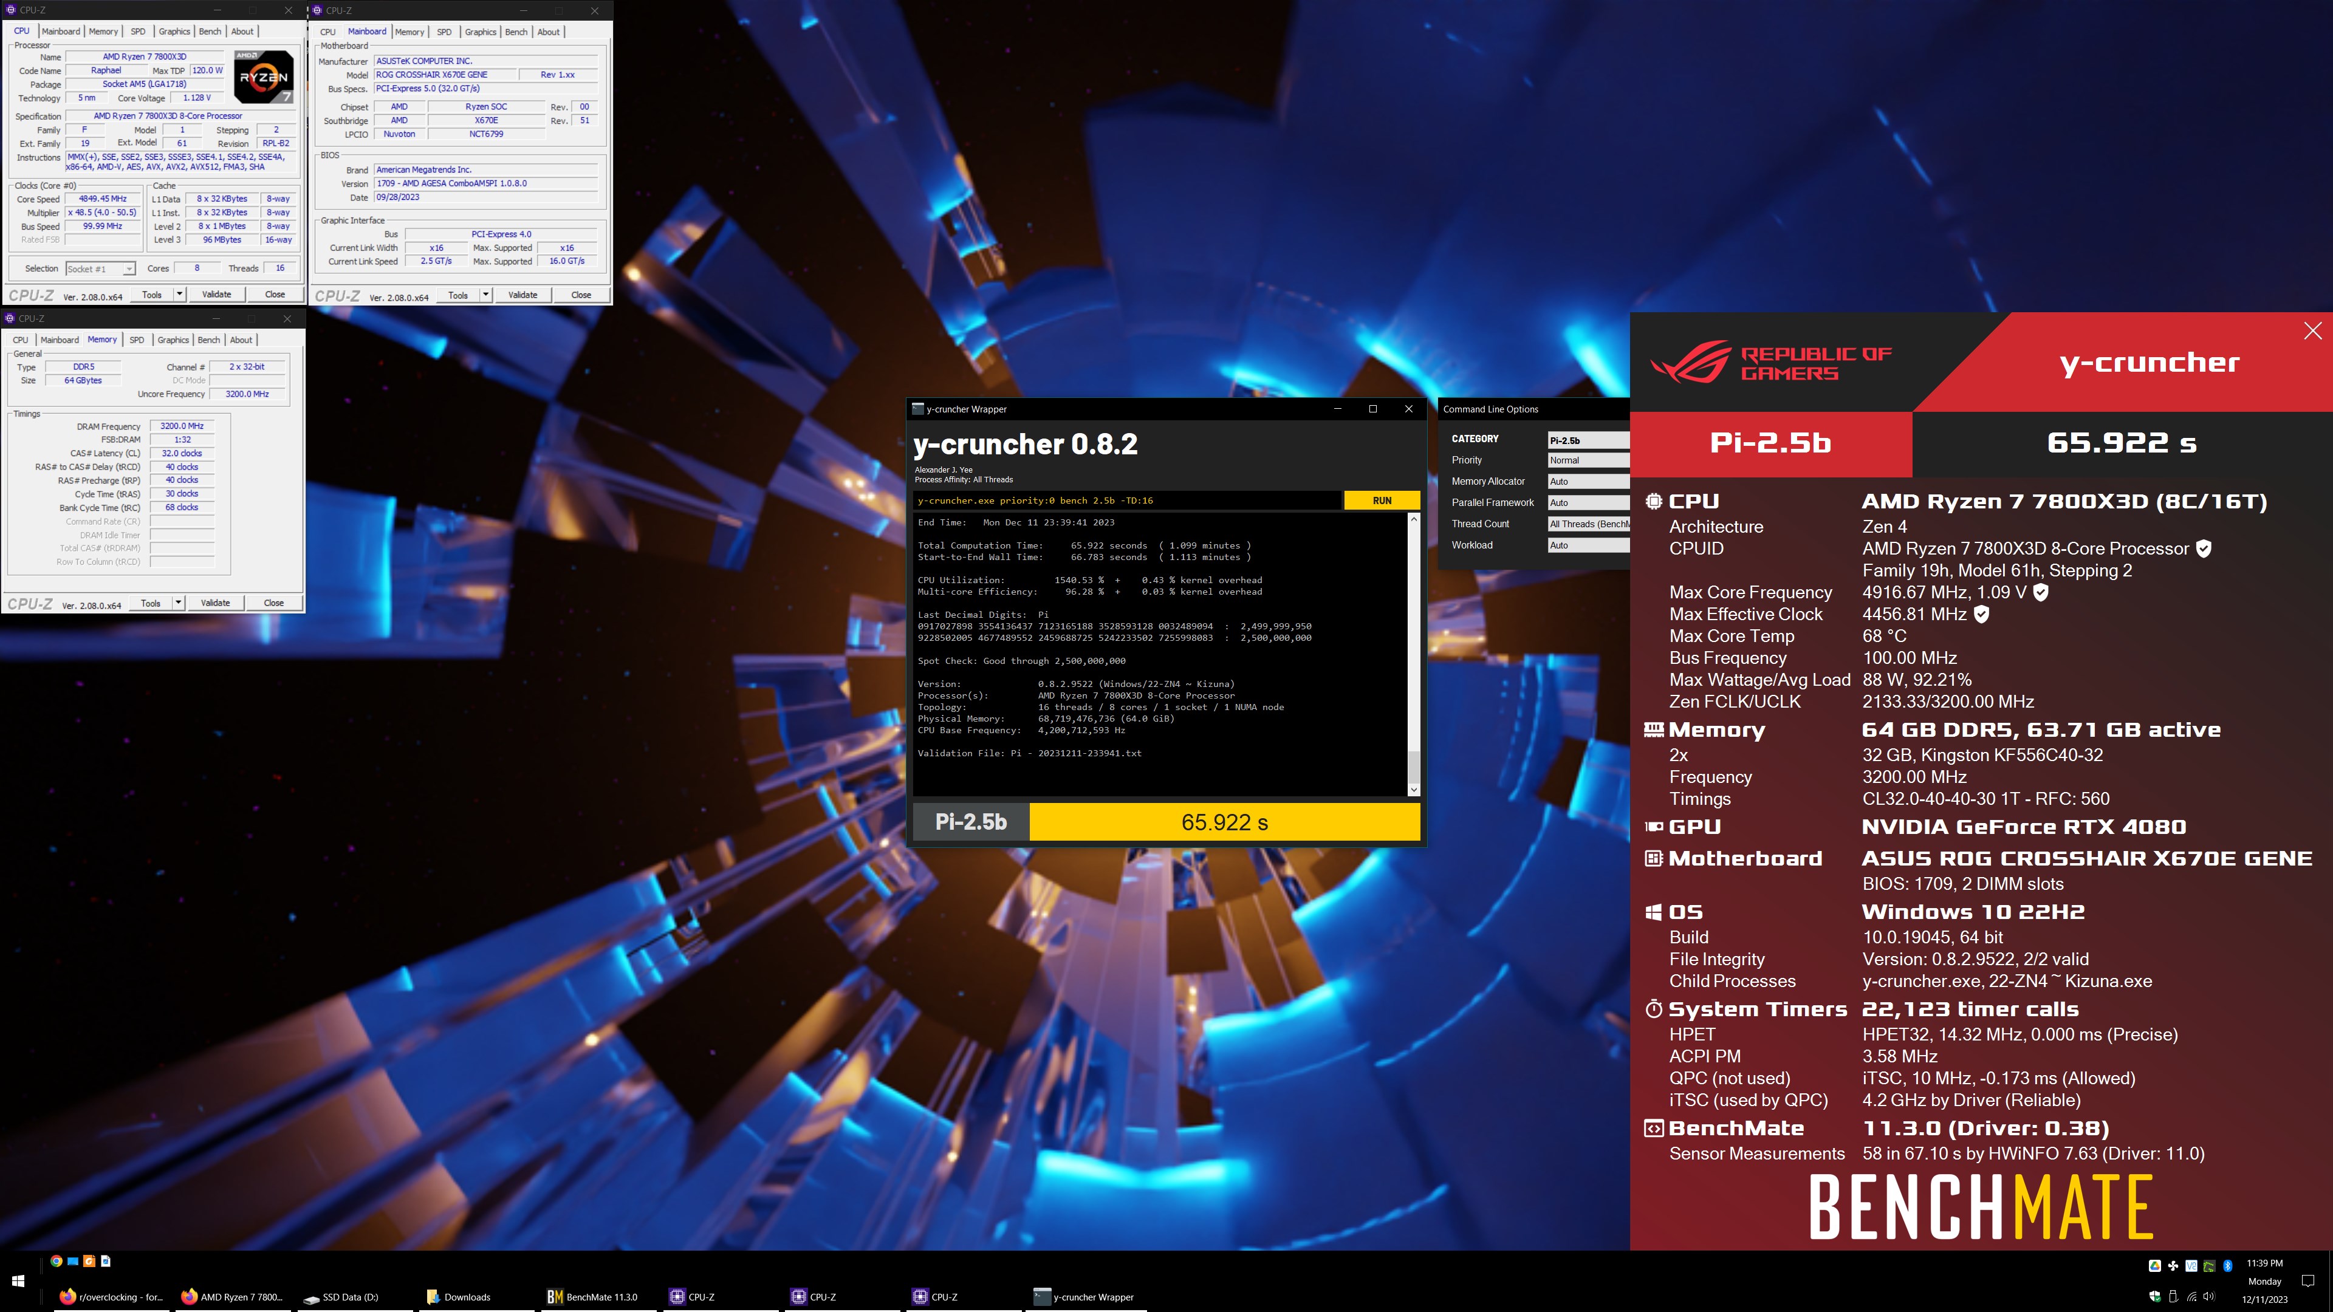The width and height of the screenshot is (2333, 1312).
Task: Click the verified shield beside CPUID
Action: point(2204,548)
